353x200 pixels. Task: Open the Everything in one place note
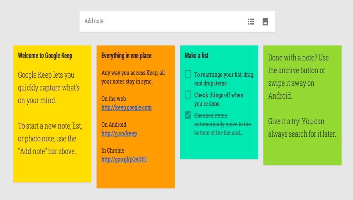pyautogui.click(x=126, y=56)
